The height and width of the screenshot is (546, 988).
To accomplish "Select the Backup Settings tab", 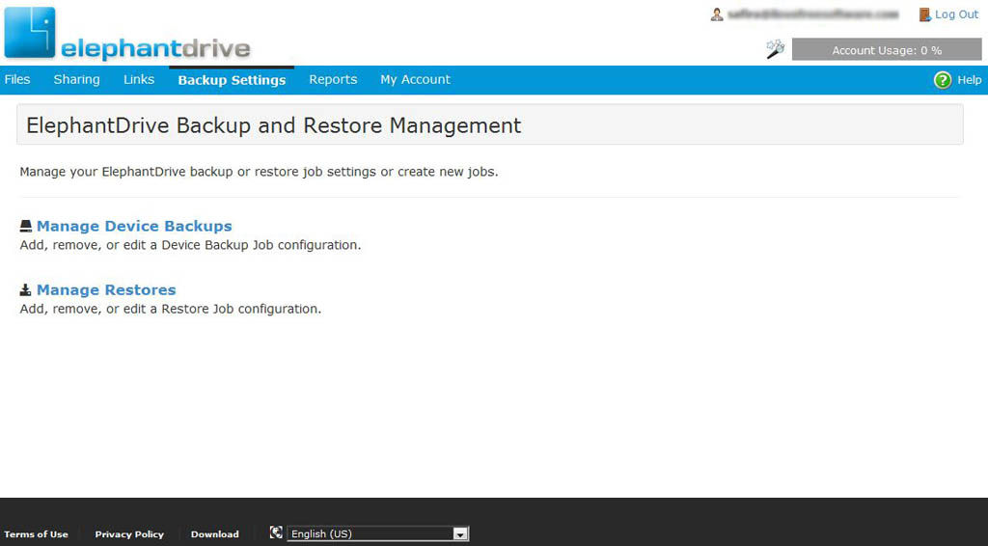I will (232, 80).
